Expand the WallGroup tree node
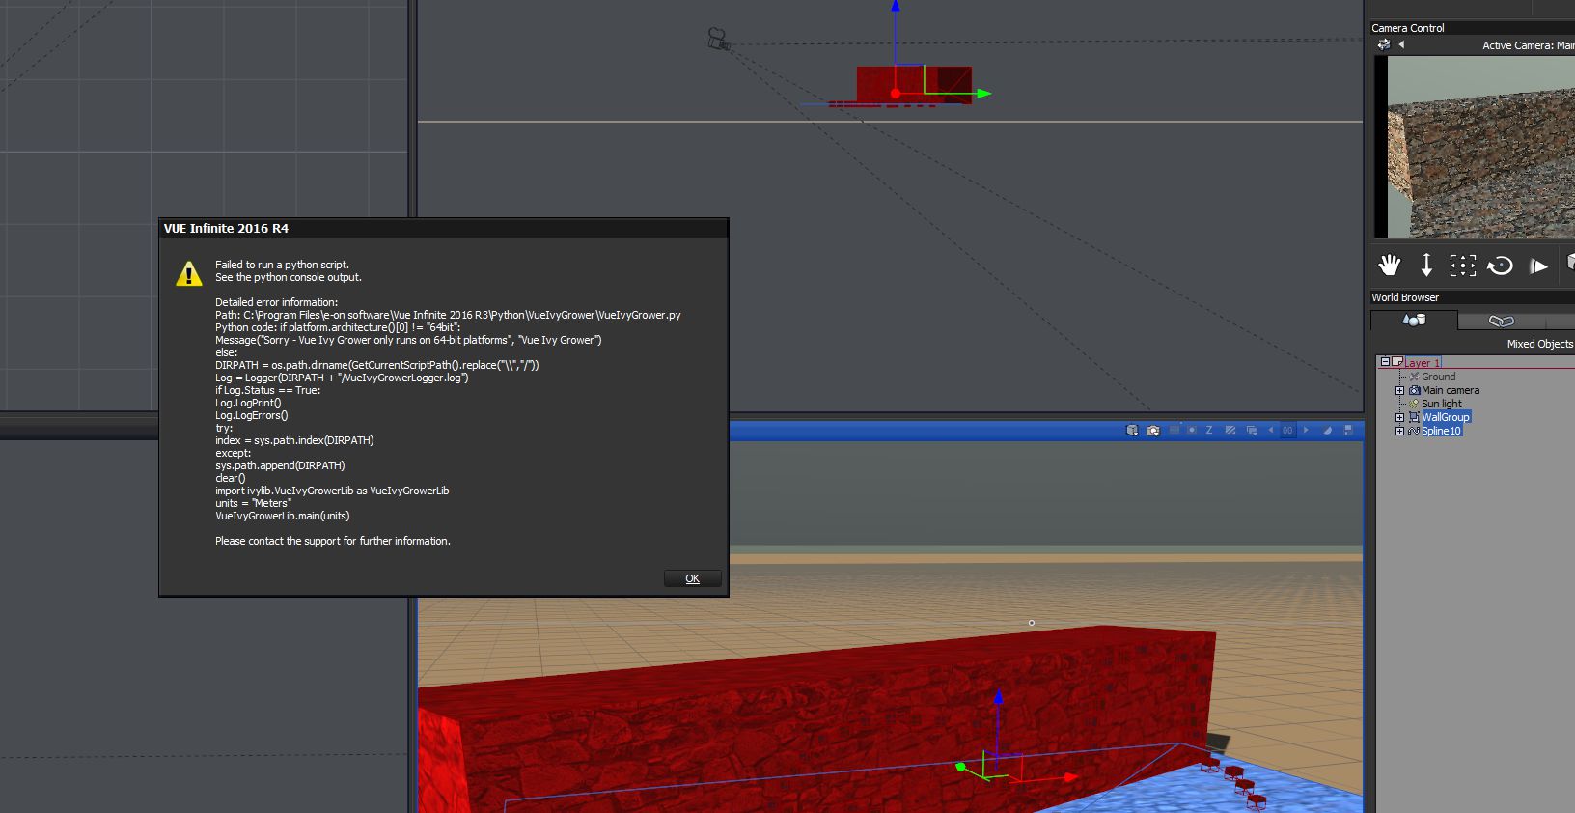 [x=1399, y=417]
